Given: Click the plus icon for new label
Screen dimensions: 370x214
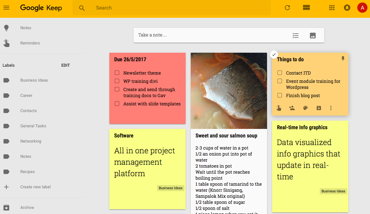Looking at the screenshot, I should 6,187.
